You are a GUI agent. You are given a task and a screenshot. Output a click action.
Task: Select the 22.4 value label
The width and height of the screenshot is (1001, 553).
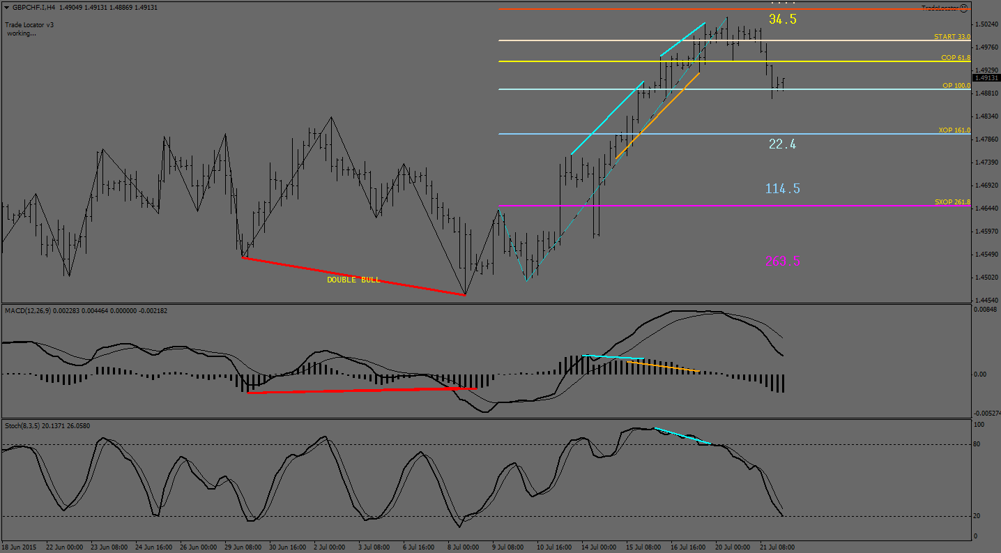(x=782, y=144)
